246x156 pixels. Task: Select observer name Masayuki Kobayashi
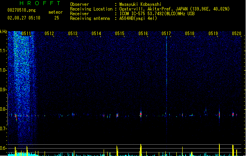(140, 4)
